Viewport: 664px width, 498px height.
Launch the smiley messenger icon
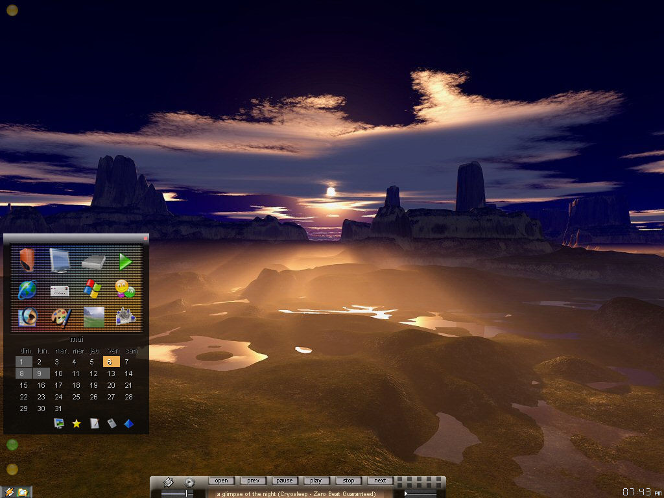coord(124,289)
